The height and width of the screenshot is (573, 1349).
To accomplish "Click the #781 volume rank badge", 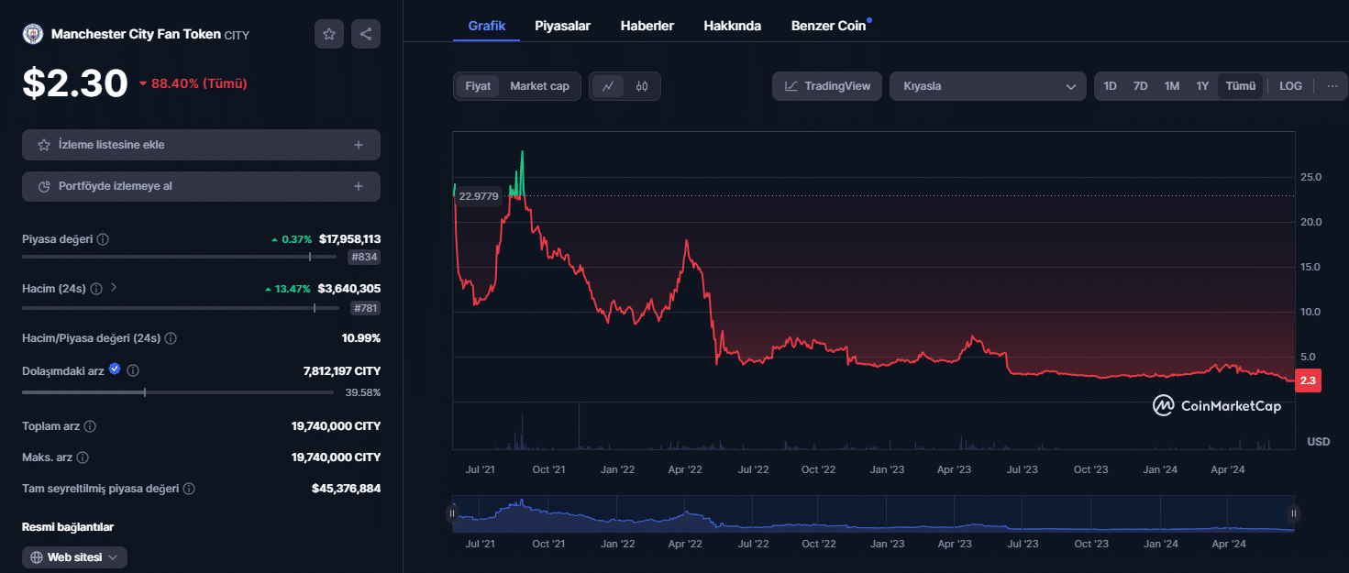I will pos(364,308).
